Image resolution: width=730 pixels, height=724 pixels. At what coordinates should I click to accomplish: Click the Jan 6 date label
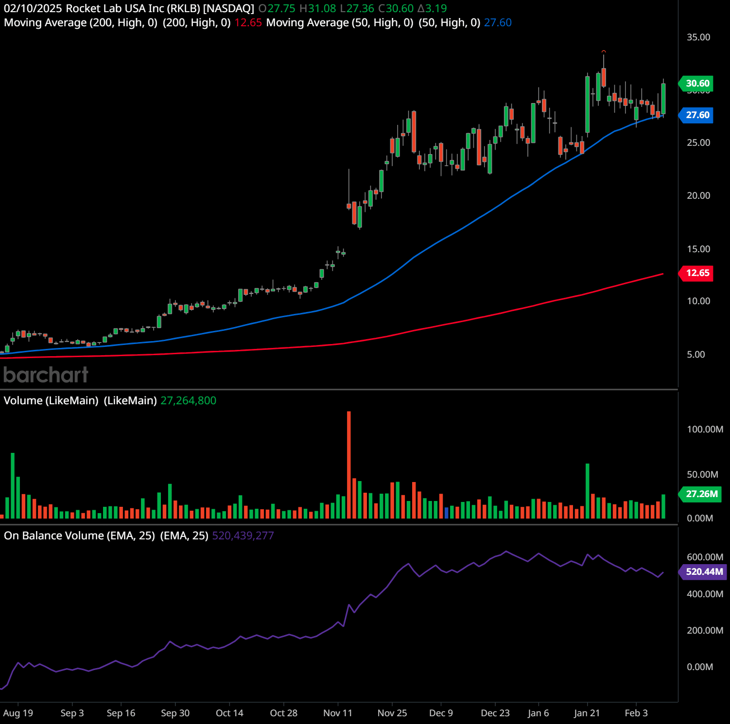(x=539, y=713)
